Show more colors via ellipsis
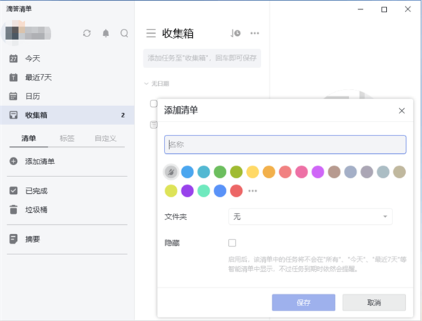Image resolution: width=422 pixels, height=321 pixels. (x=252, y=191)
